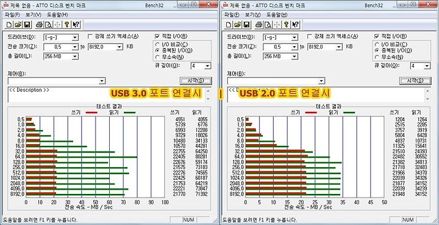The image size is (439, 225).
Task: Open 총 길이 256 MB dropdown in left window
Action: point(75,57)
